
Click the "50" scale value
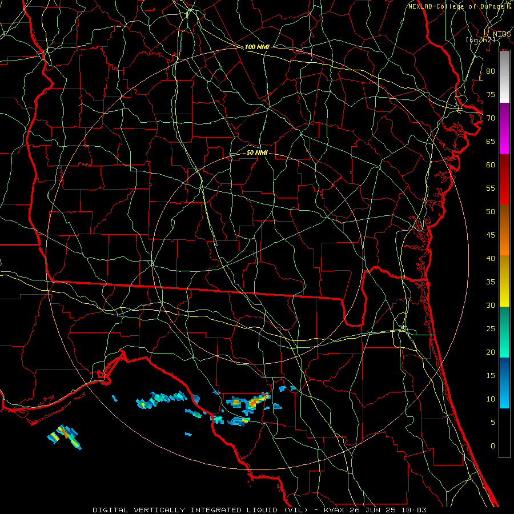point(491,212)
